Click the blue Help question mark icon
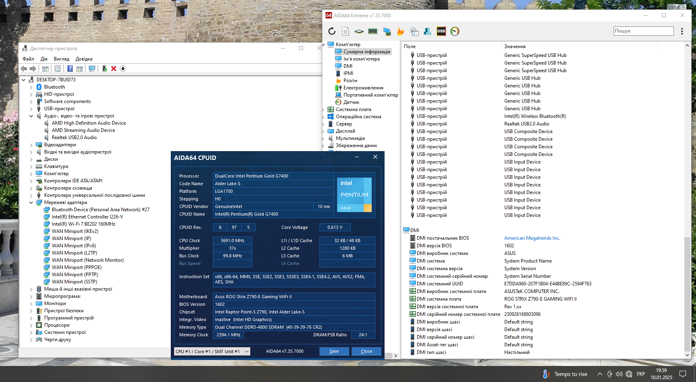The height and width of the screenshot is (382, 696). coord(70,69)
